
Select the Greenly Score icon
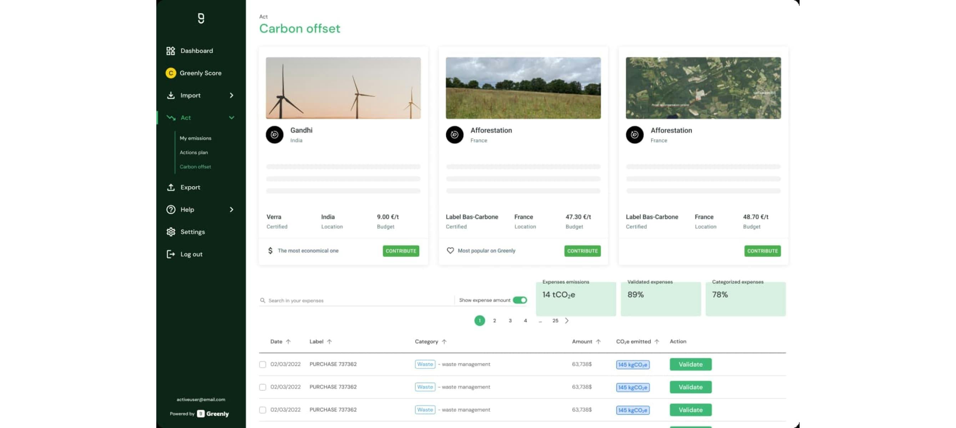tap(171, 73)
